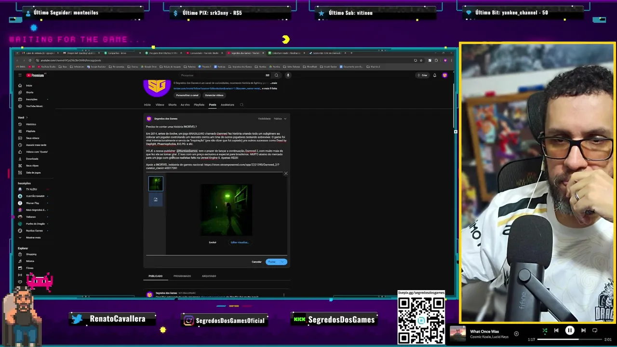Go to Shorts in the sidebar
617x347 pixels.
pyautogui.click(x=29, y=92)
